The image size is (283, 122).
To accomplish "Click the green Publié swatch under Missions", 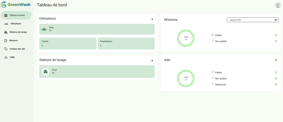I will tap(213, 35).
